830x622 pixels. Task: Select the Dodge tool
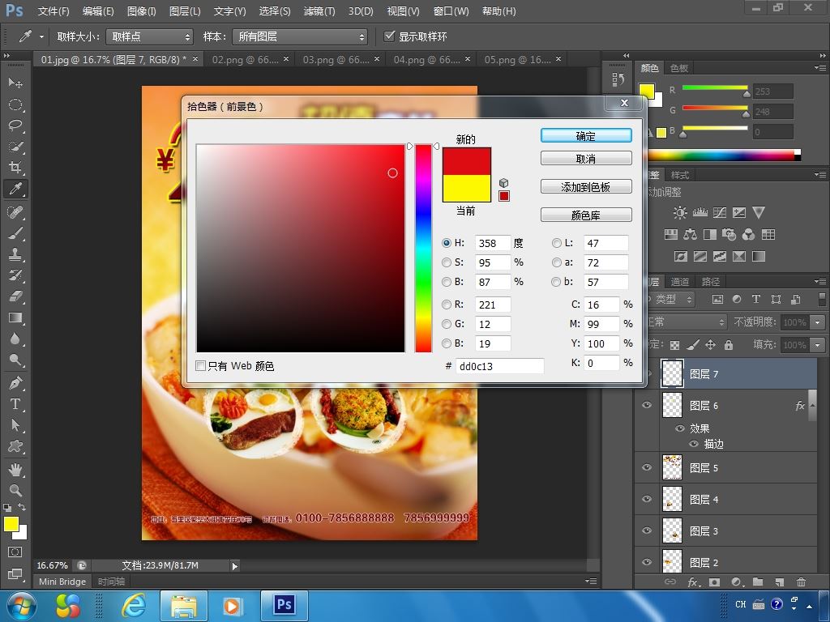[15, 360]
